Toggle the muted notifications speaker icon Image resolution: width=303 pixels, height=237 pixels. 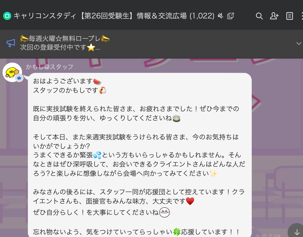pos(220,16)
